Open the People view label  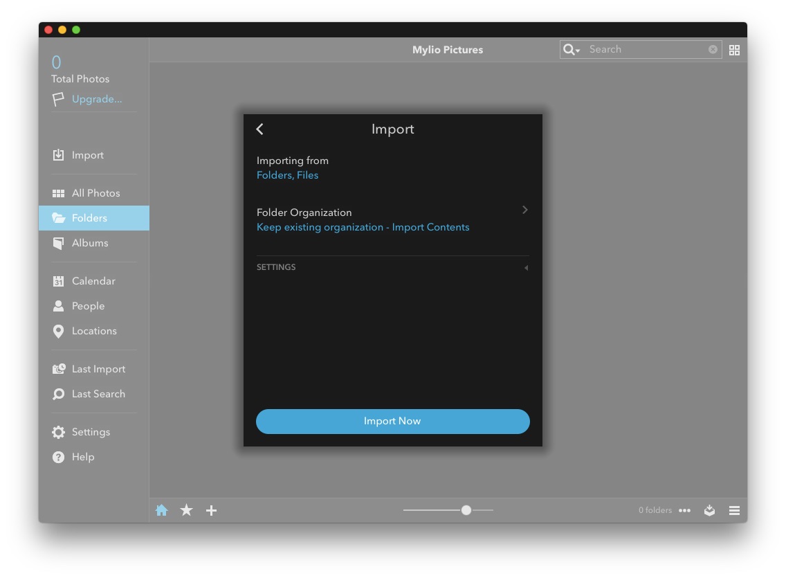click(89, 306)
